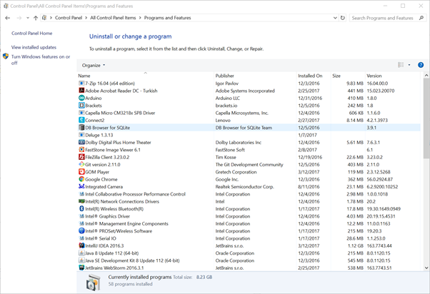Image resolution: width=430 pixels, height=294 pixels.
Task: Click the change view icon
Action: 401,65
